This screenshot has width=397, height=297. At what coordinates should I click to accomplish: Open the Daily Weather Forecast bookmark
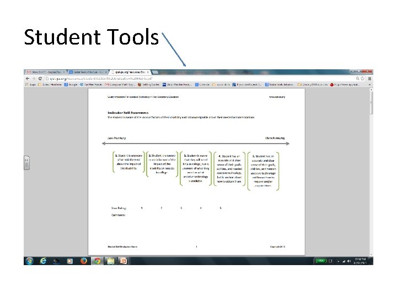click(177, 85)
